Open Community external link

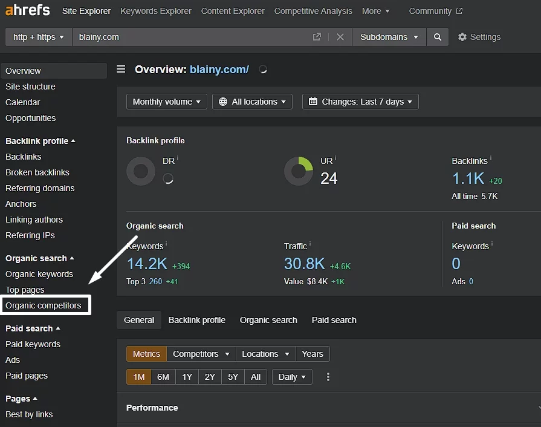click(x=435, y=11)
